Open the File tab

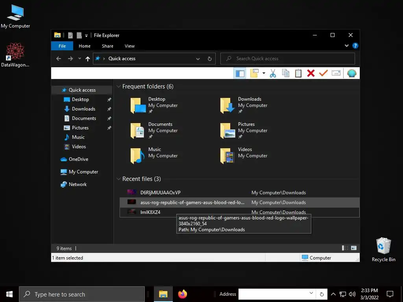pos(62,46)
